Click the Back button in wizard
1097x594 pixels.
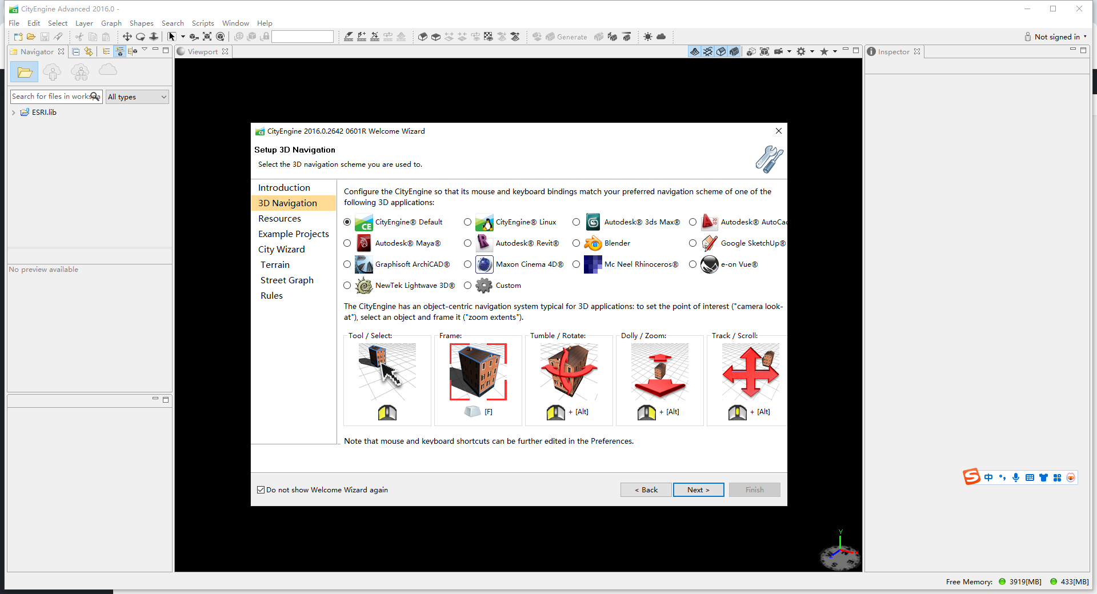click(646, 490)
